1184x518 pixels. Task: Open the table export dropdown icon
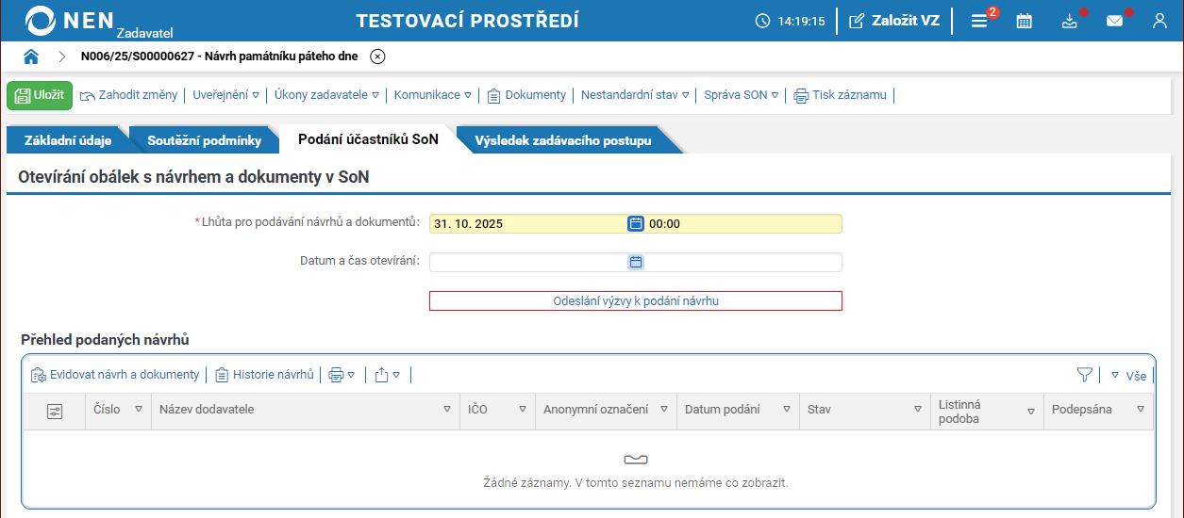[x=388, y=375]
